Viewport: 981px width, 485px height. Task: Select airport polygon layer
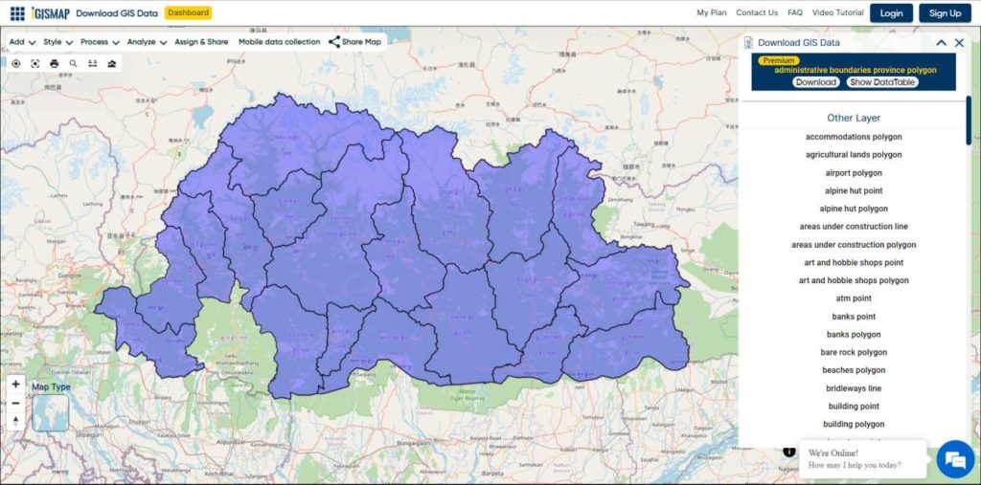[854, 173]
